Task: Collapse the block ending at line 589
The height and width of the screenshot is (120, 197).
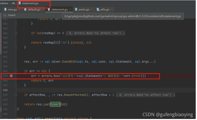Action: pos(16,47)
